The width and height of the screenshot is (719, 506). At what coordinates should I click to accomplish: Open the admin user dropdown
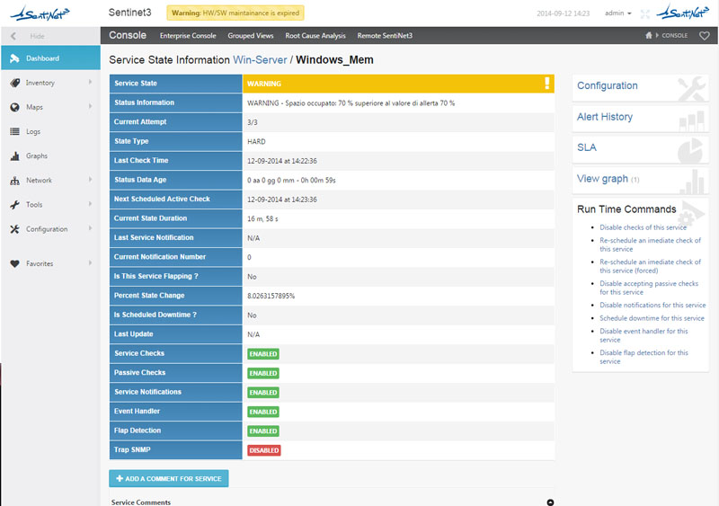pyautogui.click(x=617, y=13)
